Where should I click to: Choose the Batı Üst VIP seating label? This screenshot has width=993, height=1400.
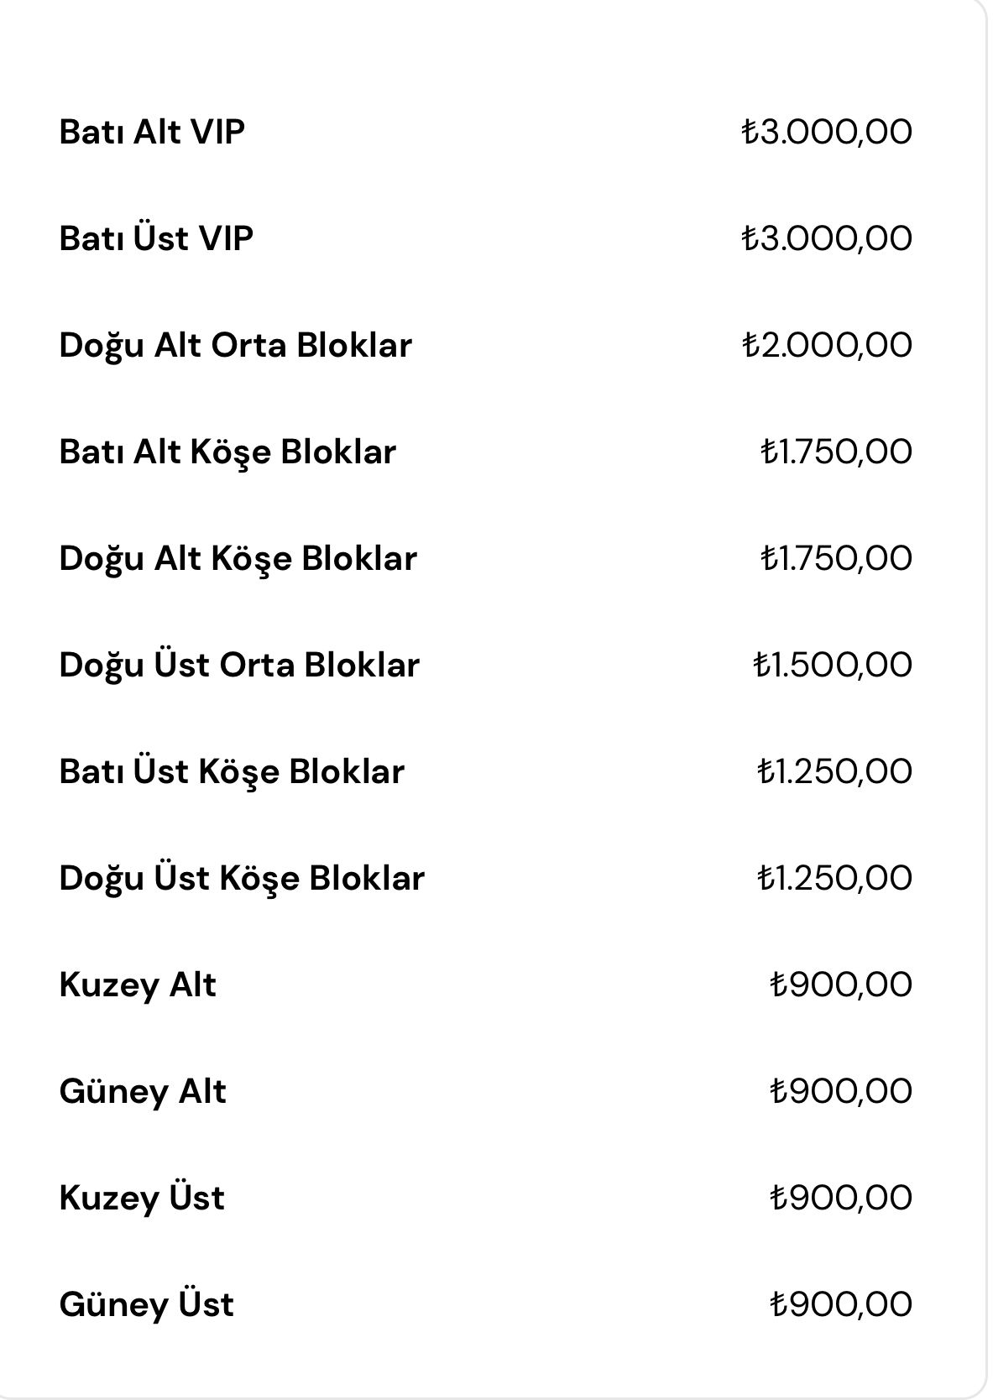click(156, 239)
